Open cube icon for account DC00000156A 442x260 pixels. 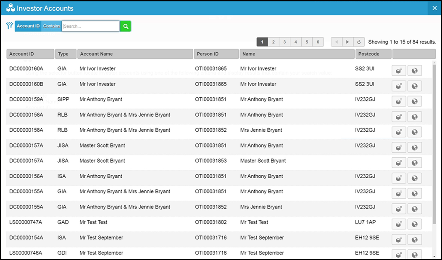click(x=399, y=178)
